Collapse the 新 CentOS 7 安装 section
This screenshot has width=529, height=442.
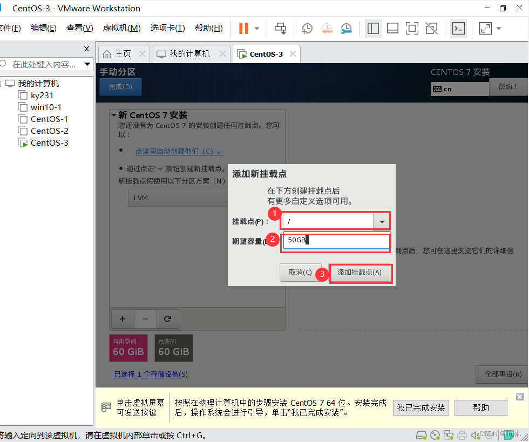[x=114, y=115]
